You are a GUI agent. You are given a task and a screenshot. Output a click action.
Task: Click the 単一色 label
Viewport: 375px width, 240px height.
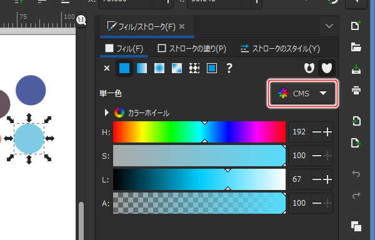[111, 94]
